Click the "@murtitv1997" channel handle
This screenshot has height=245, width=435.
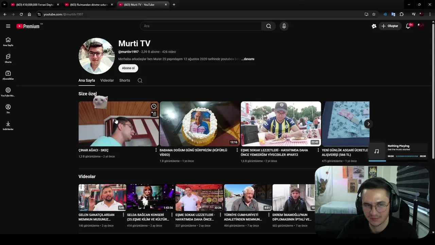point(128,52)
